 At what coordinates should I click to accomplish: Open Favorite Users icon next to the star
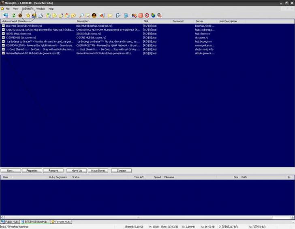[34, 15]
